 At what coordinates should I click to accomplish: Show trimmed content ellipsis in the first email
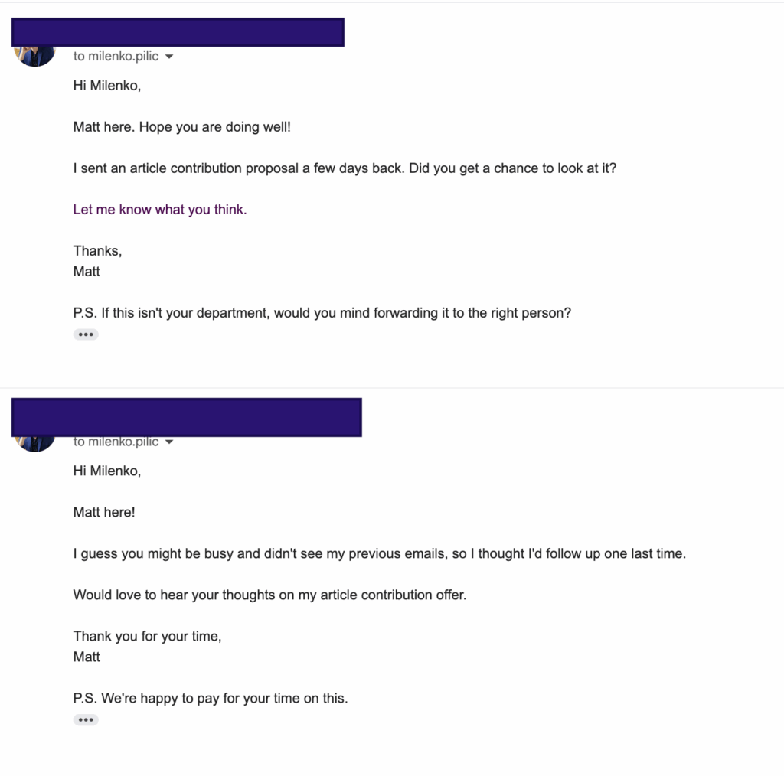pos(86,334)
